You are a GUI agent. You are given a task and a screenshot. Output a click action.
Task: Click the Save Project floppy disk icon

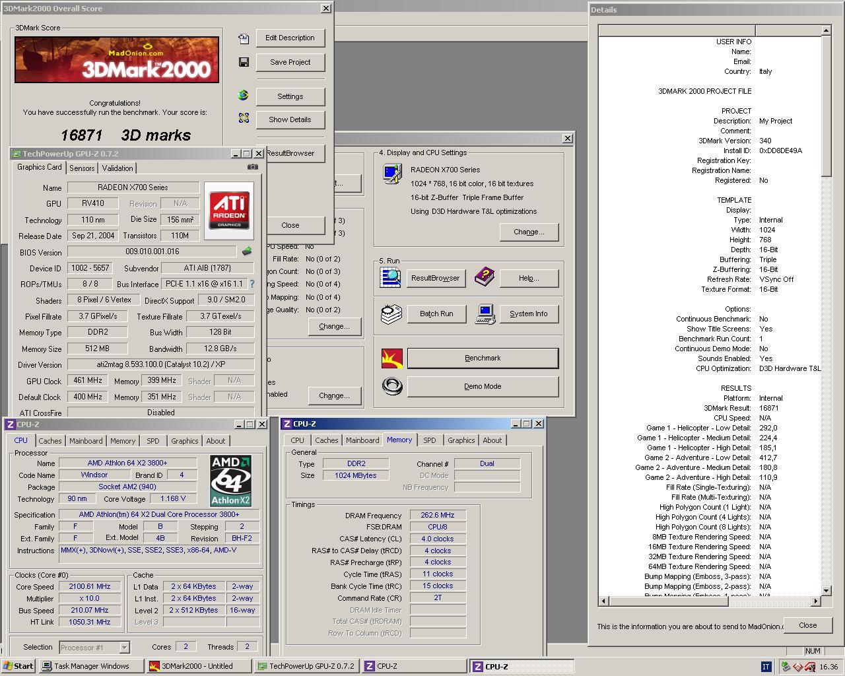point(244,62)
